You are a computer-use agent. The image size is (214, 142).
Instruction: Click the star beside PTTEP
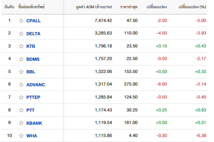pyautogui.click(x=21, y=97)
